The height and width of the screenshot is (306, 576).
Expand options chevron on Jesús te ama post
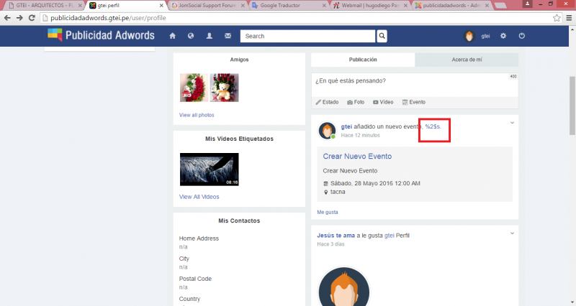(x=512, y=233)
